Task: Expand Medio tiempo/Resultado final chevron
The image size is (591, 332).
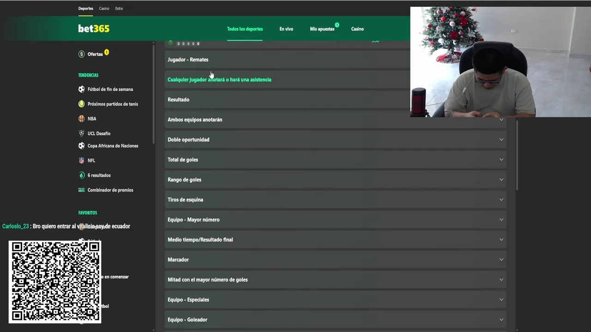Action: [501, 239]
